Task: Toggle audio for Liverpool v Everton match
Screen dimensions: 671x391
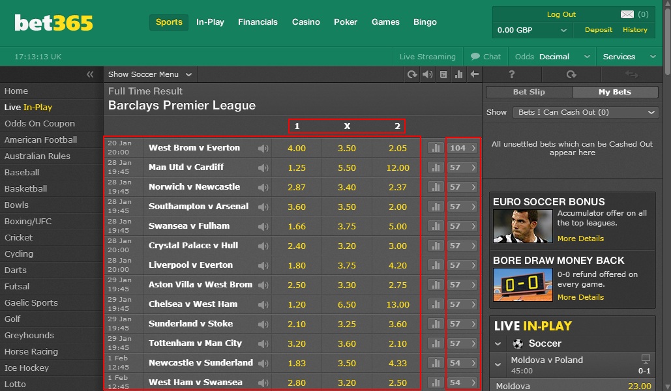Action: [263, 266]
